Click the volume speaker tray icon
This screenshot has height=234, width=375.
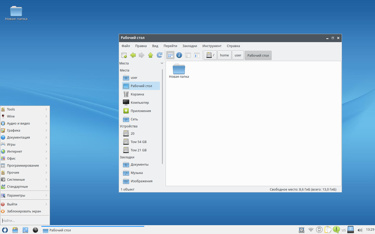[359, 230]
